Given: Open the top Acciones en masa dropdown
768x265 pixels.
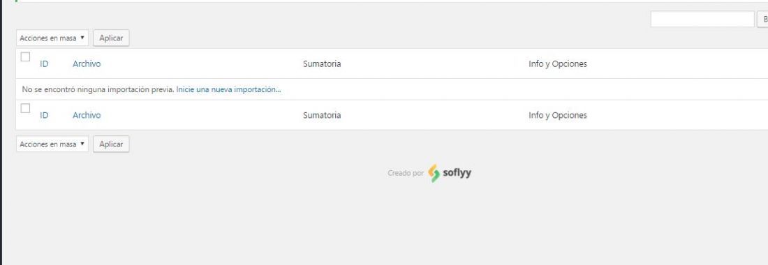Looking at the screenshot, I should pyautogui.click(x=52, y=38).
